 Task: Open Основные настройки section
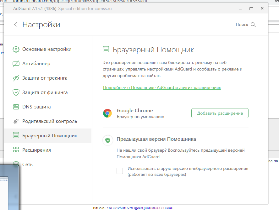coord(47,49)
